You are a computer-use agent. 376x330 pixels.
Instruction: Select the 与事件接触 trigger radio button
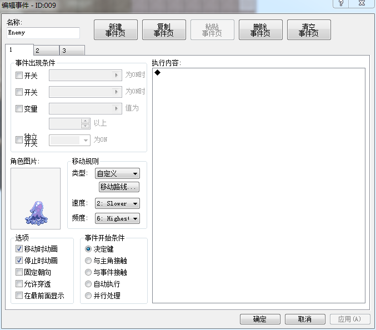click(88, 272)
